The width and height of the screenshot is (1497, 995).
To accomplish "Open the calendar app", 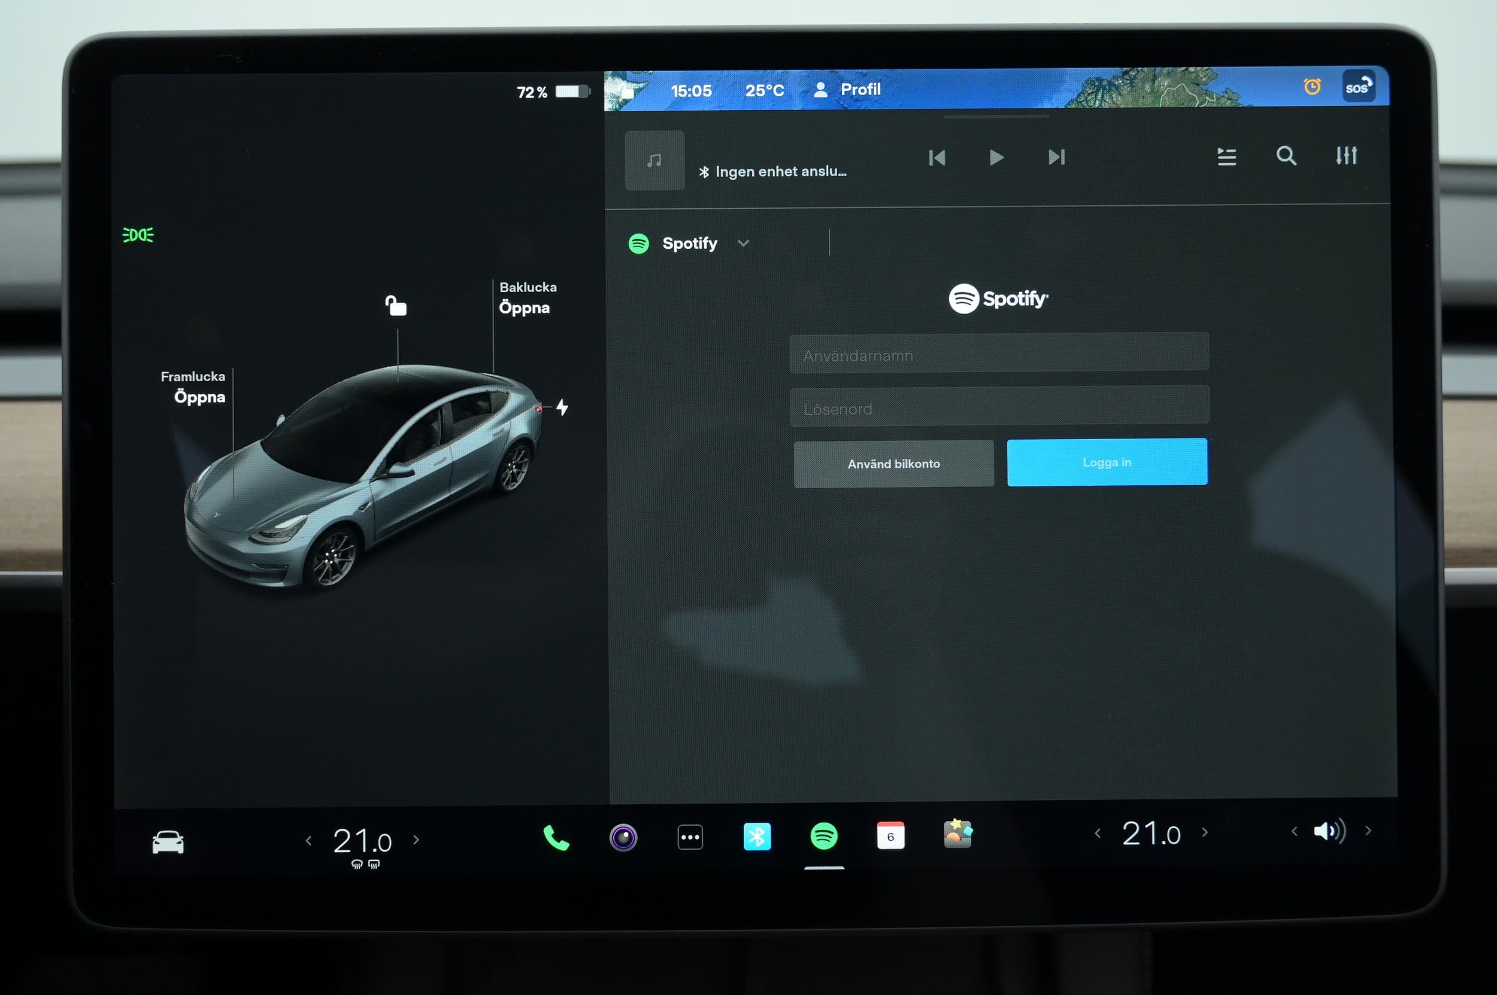I will (890, 836).
